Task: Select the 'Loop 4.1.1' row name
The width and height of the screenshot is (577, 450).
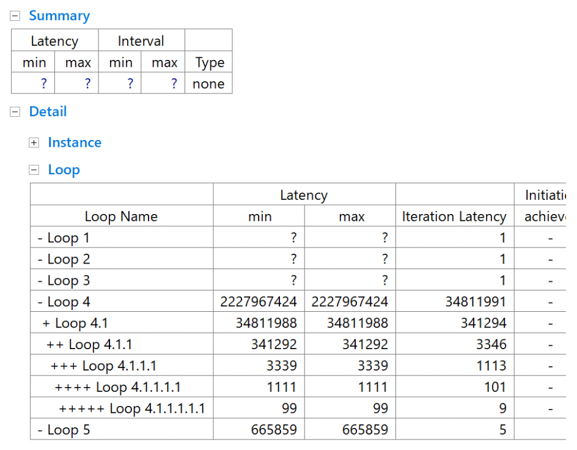Action: (100, 344)
